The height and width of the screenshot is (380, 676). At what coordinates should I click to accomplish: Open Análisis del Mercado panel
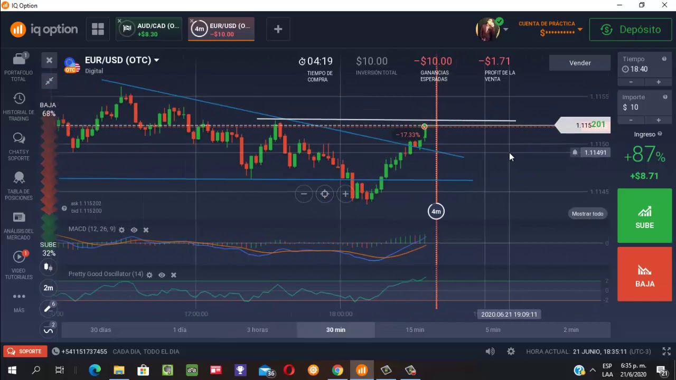pos(19,225)
